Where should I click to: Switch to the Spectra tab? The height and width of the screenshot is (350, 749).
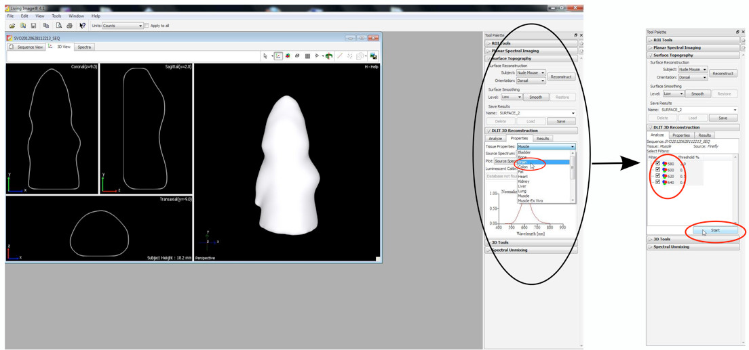[x=84, y=47]
